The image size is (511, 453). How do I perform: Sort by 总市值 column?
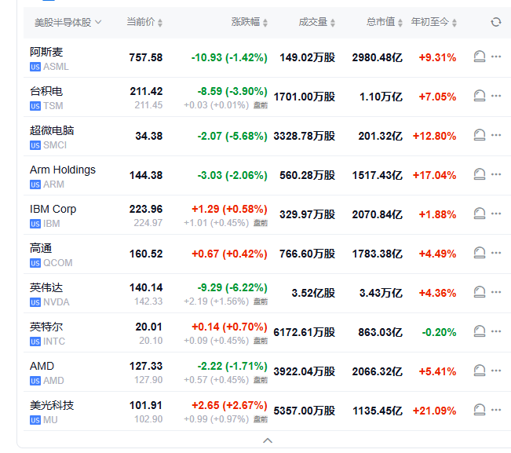pyautogui.click(x=384, y=22)
